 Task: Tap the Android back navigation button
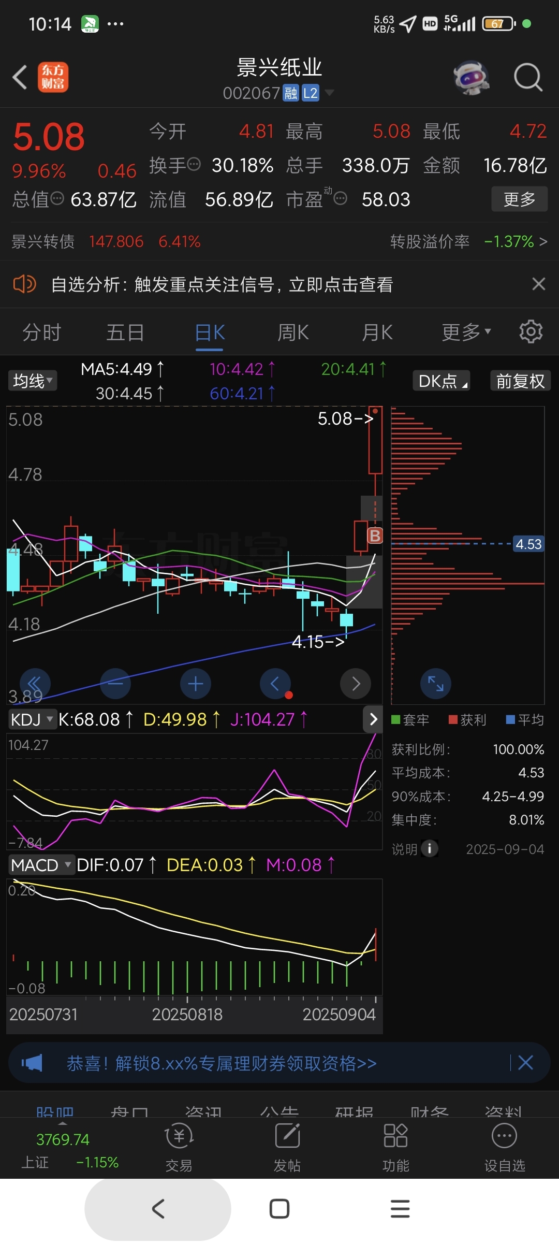click(158, 1209)
